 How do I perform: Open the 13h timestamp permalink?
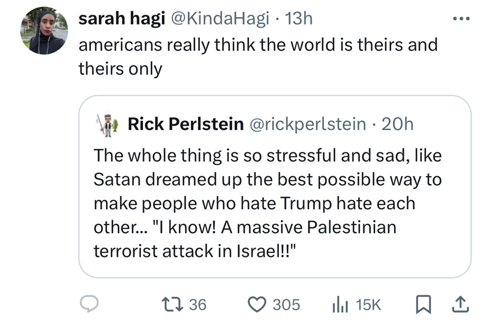(298, 19)
